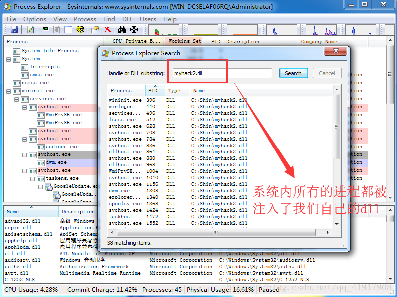
Task: Toggle the Show Process Tree icon
Action: (57, 30)
